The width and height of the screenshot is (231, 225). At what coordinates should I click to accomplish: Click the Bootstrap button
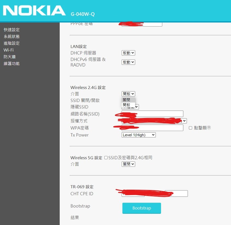tap(141, 208)
